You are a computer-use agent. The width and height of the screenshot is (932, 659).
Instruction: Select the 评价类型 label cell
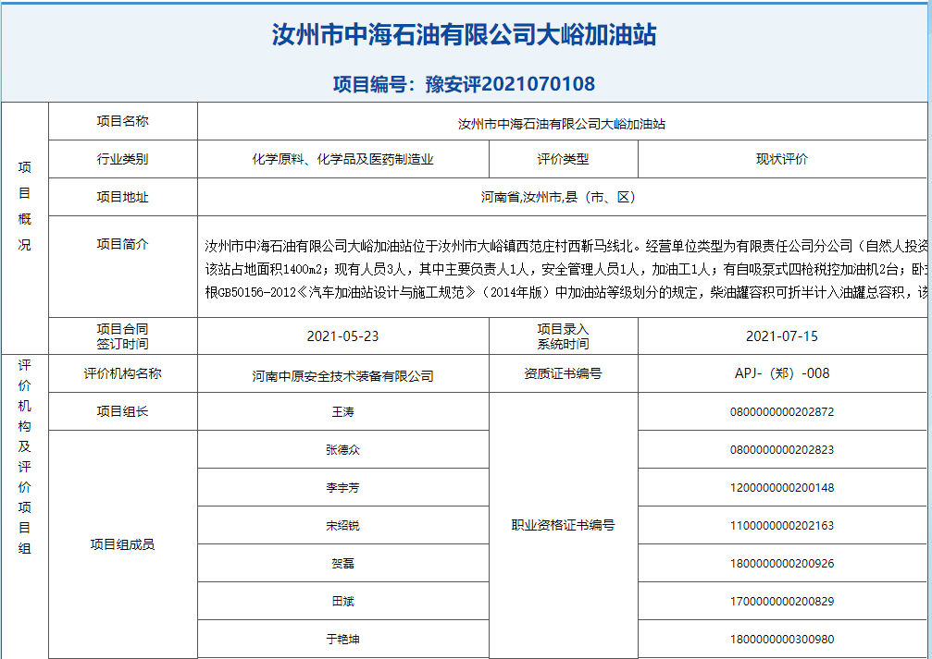pyautogui.click(x=563, y=159)
